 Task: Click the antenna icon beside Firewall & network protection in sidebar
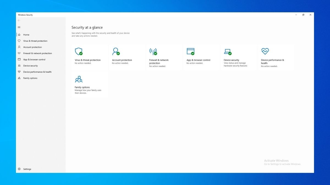19,53
